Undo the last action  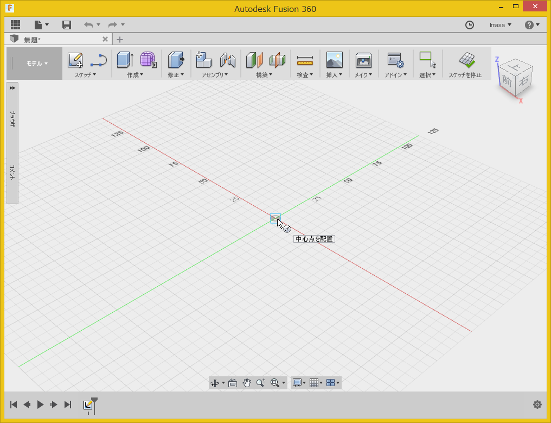pyautogui.click(x=88, y=24)
